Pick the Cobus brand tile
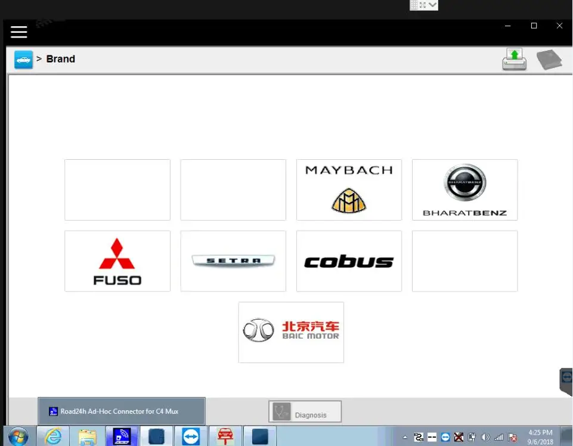This screenshot has height=446, width=573. coord(349,261)
